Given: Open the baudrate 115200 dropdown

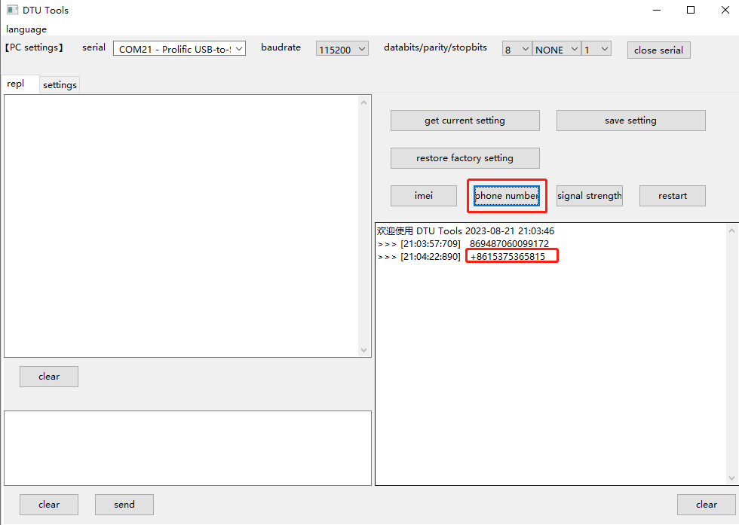Looking at the screenshot, I should point(342,49).
